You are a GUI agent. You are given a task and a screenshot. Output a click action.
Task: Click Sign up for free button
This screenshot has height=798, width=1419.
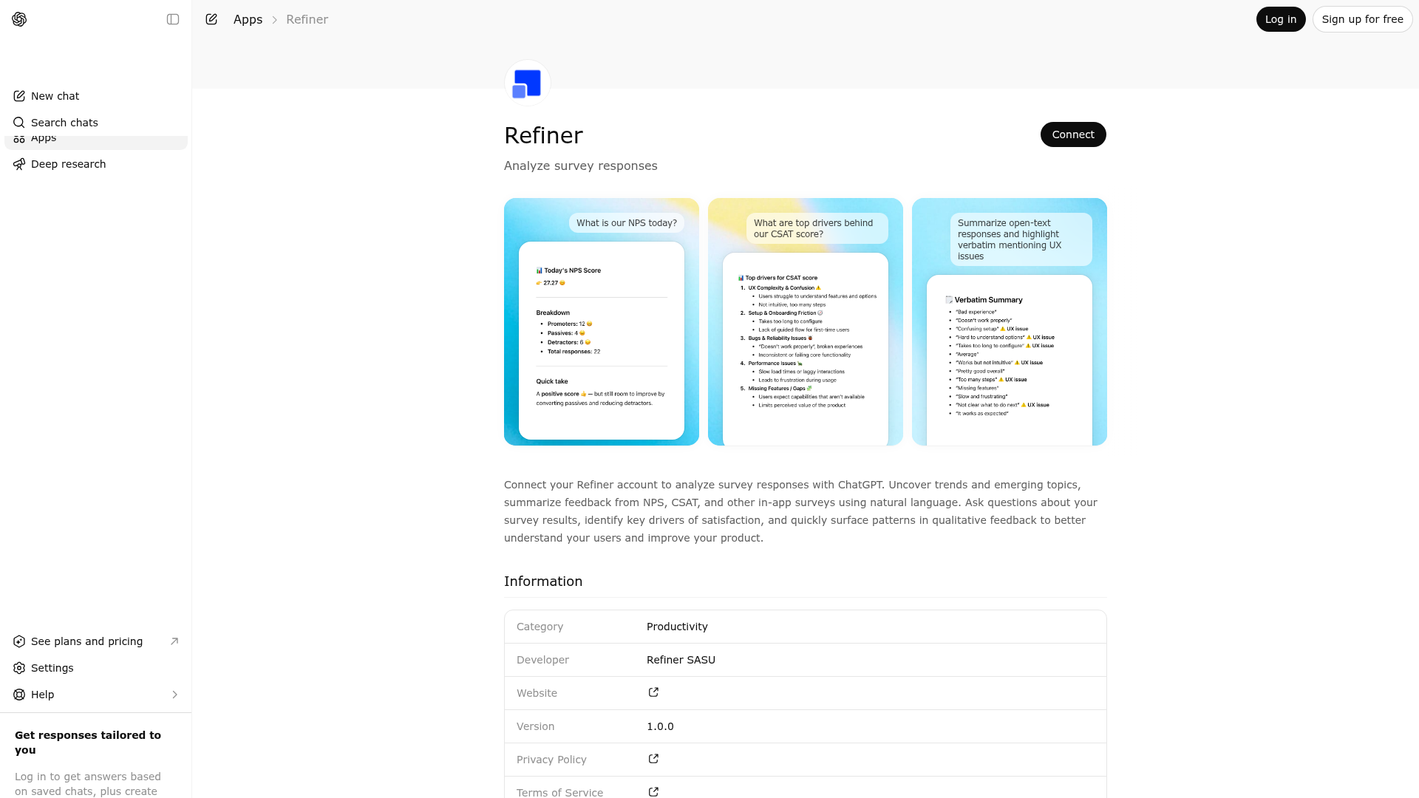click(x=1362, y=19)
